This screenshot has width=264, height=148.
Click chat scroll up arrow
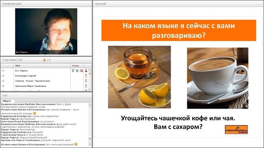90,104
